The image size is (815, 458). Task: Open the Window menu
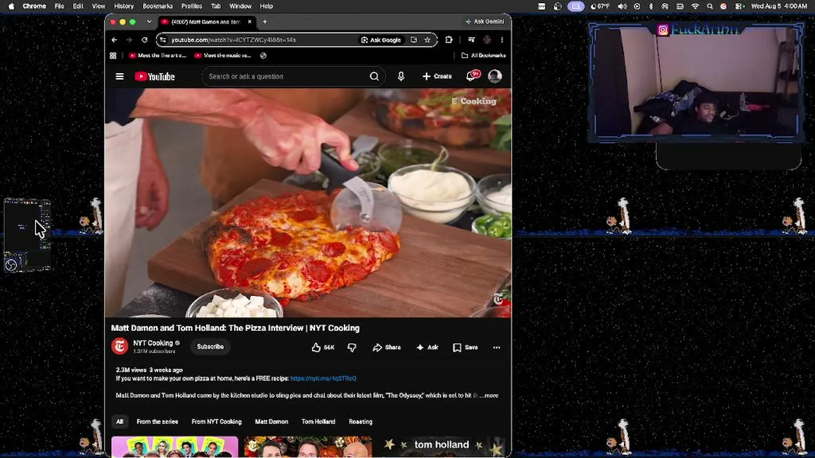(x=240, y=6)
